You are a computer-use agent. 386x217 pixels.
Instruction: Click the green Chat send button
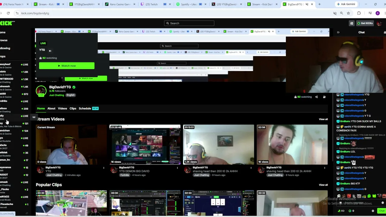[x=382, y=211]
